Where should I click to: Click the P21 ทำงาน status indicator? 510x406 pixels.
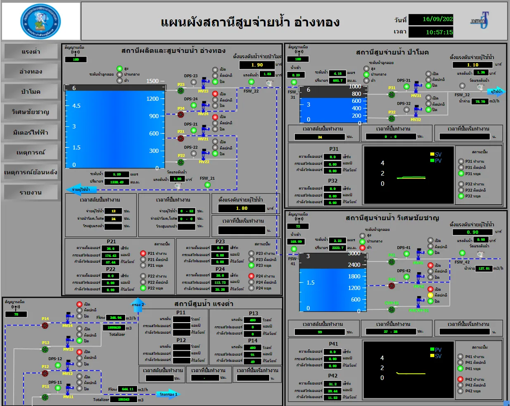[x=143, y=253]
